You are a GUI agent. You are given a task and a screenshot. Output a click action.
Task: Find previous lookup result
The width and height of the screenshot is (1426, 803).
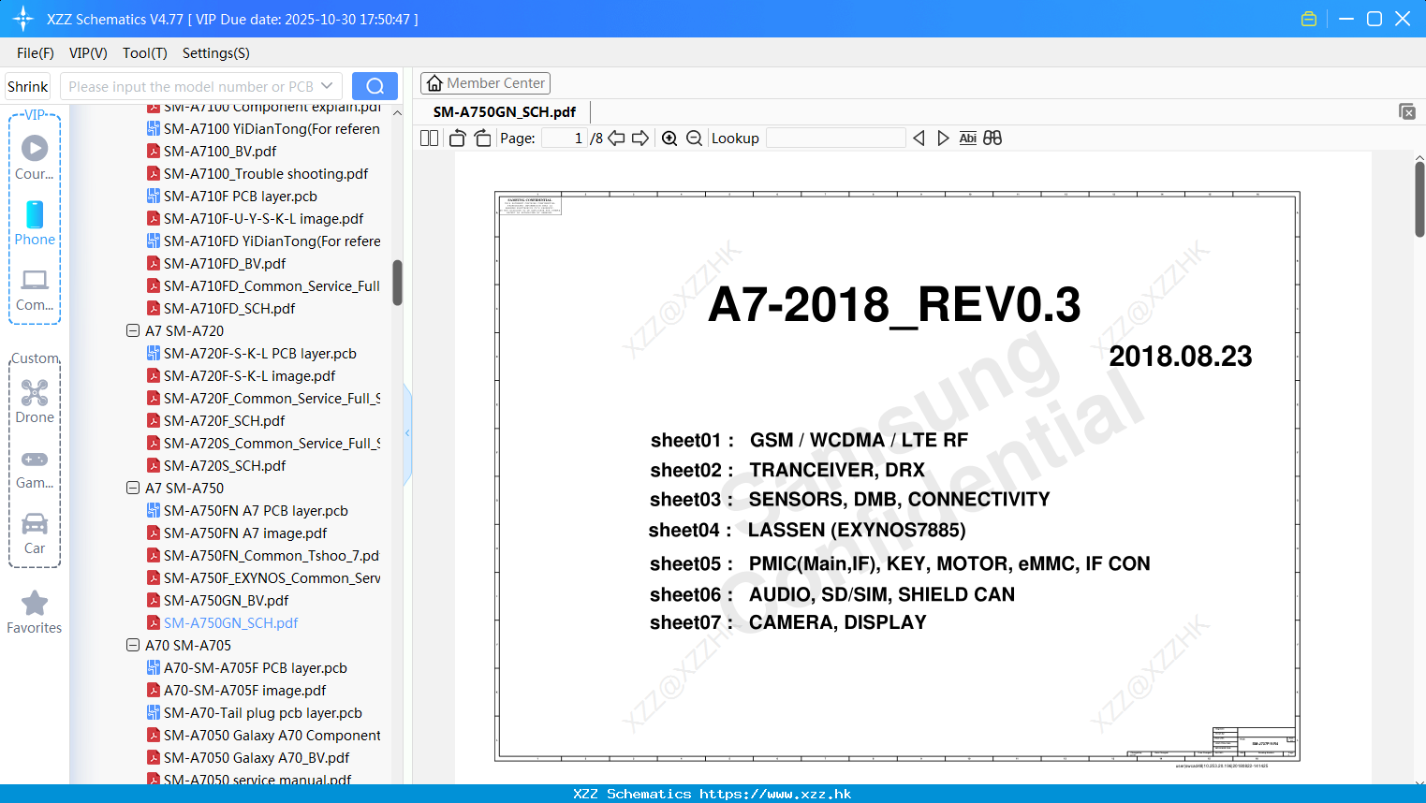pyautogui.click(x=919, y=138)
